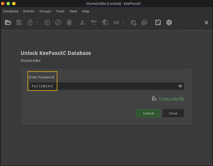Click the green window traffic-light button
Image resolution: width=213 pixels, height=166 pixels.
click(x=8, y=3)
